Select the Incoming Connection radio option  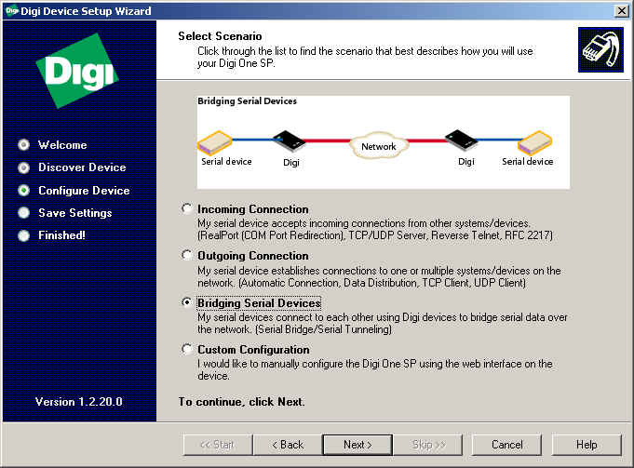[188, 209]
